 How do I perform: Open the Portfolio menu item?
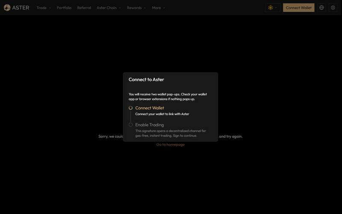(64, 8)
